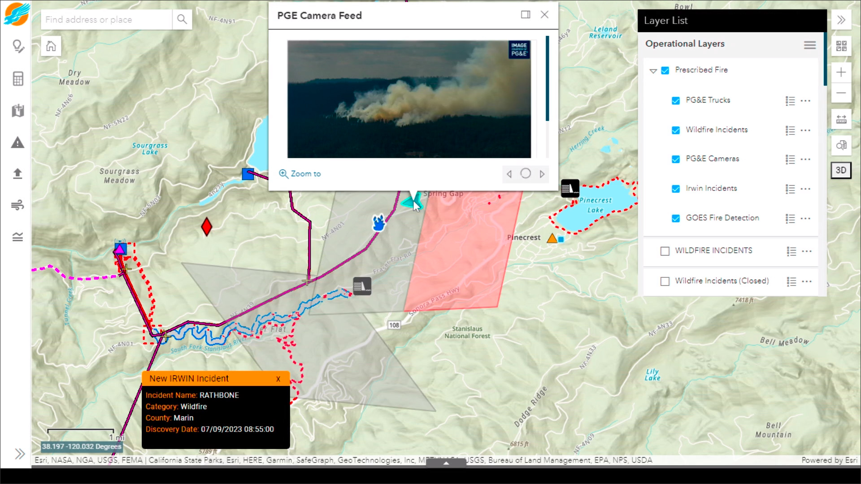Show previous feature in camera popup
The image size is (861, 484).
(509, 174)
